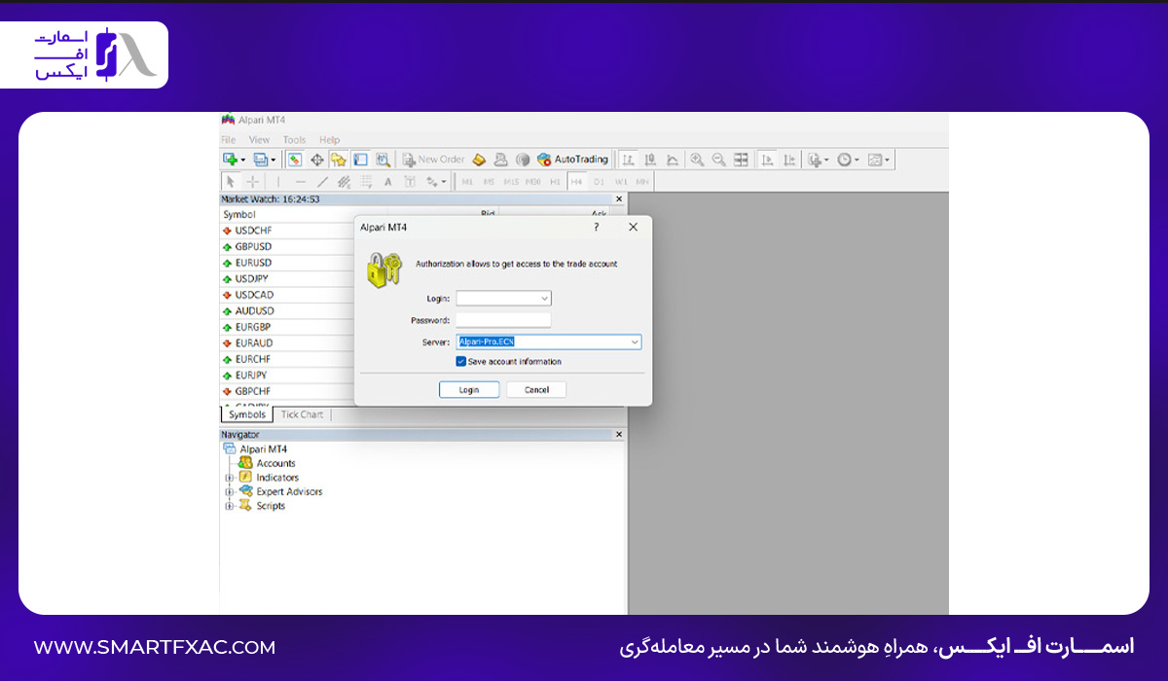Click the Zoom Out magnifier icon
This screenshot has width=1168, height=681.
[718, 160]
